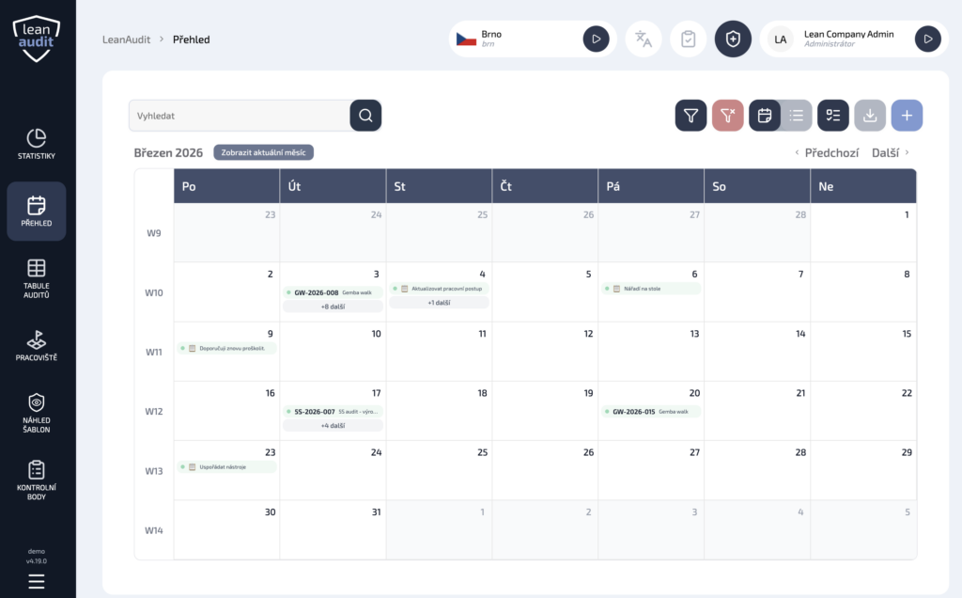Screen dimensions: 962x598
Task: Switch to calendar view
Action: pyautogui.click(x=765, y=116)
